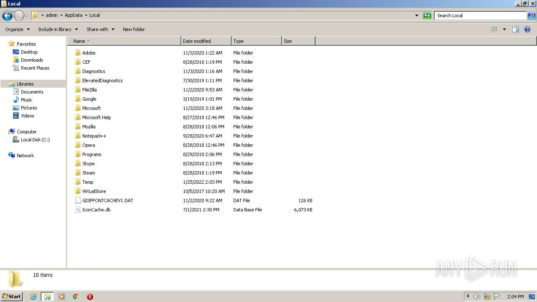The image size is (537, 302).
Task: Select the Diagnostics folder icon
Action: click(x=78, y=71)
